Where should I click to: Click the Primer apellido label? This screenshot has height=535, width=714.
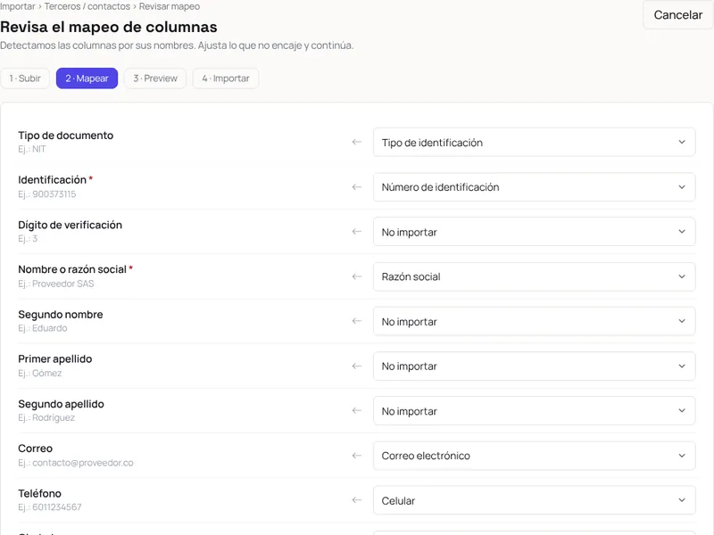tap(55, 359)
